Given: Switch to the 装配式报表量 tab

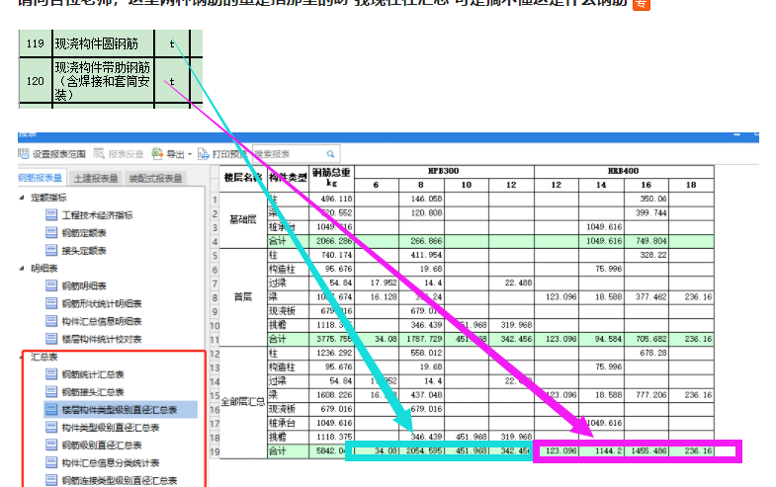Looking at the screenshot, I should tap(155, 178).
